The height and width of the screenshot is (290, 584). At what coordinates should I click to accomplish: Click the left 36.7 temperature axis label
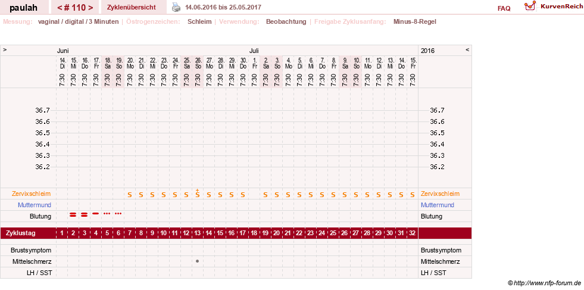pos(42,110)
